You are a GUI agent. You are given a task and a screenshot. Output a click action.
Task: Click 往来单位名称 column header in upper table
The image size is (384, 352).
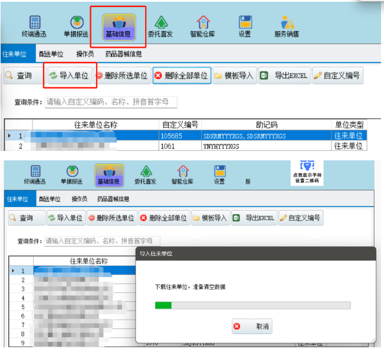pyautogui.click(x=96, y=125)
